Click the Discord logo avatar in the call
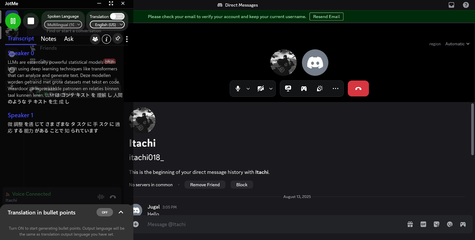The height and width of the screenshot is (240, 475). pyautogui.click(x=315, y=63)
